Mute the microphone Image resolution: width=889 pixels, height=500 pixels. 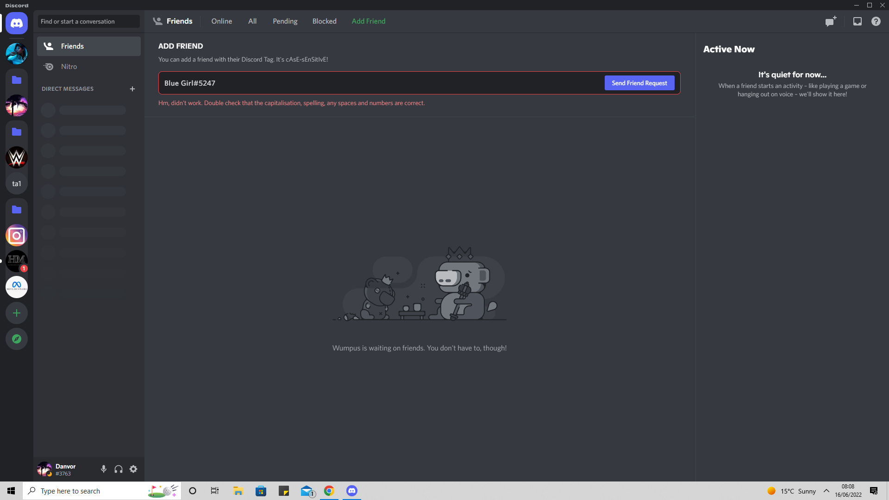tap(104, 469)
